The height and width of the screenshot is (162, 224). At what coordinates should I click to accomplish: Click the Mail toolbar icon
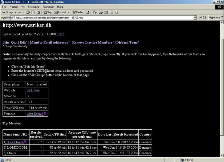[94, 12]
